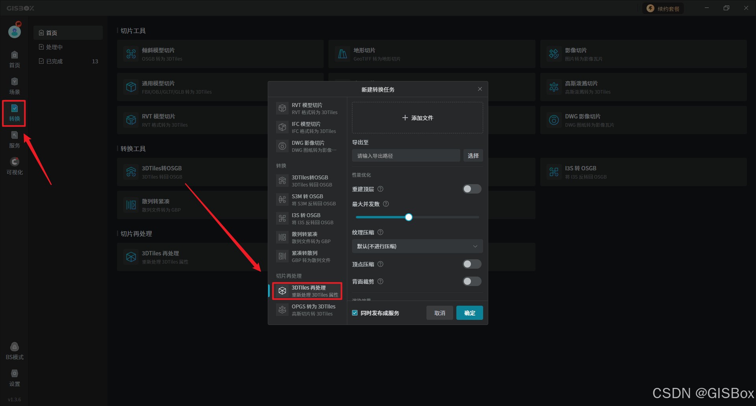Select OPGS 转为 3DTiles in dialog list

(307, 310)
